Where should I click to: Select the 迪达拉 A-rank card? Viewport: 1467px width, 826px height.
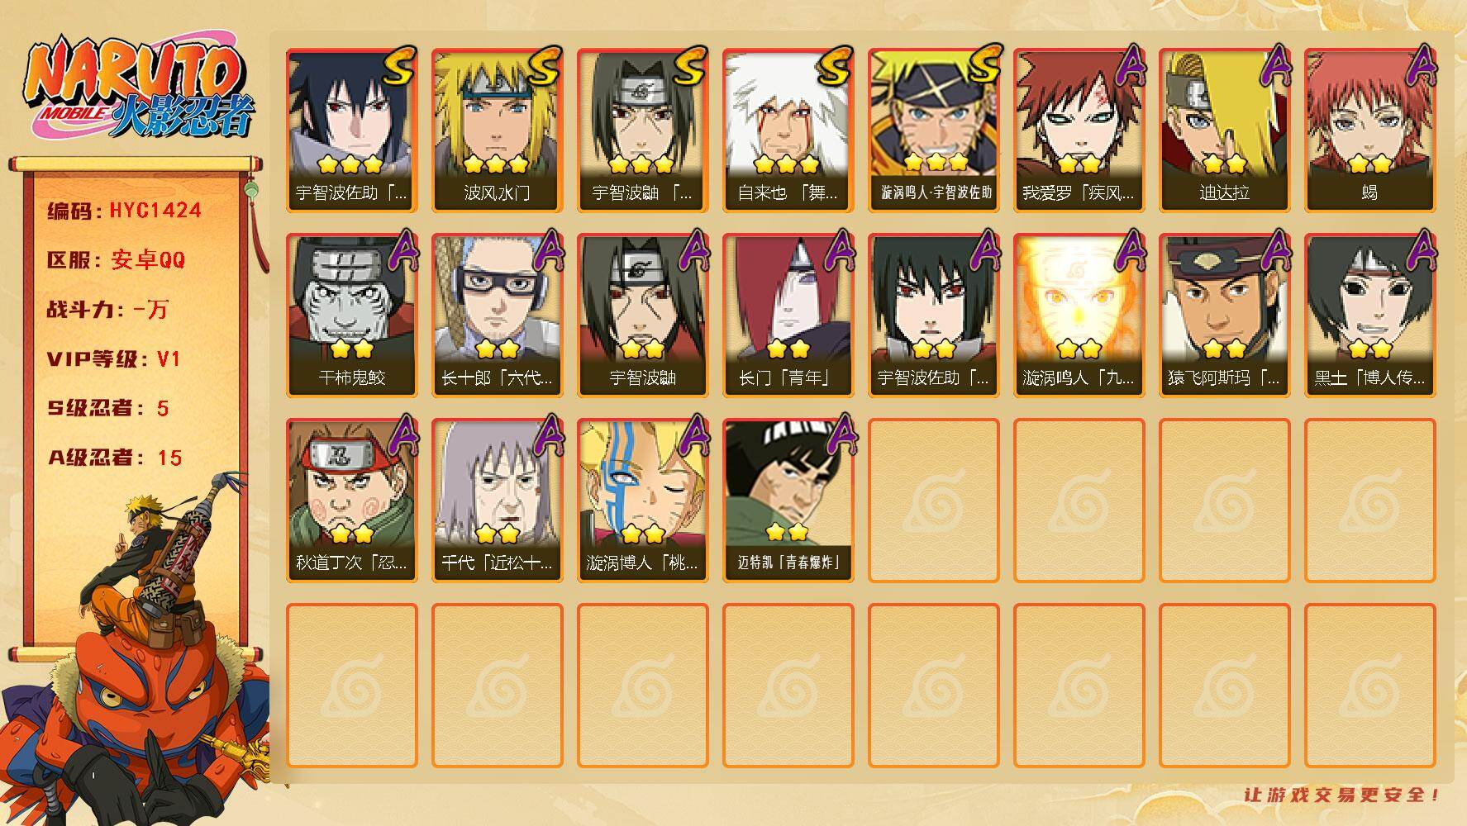1224,131
